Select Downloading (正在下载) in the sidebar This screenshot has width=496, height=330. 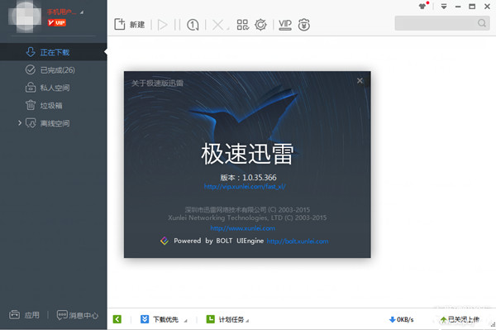(54, 52)
